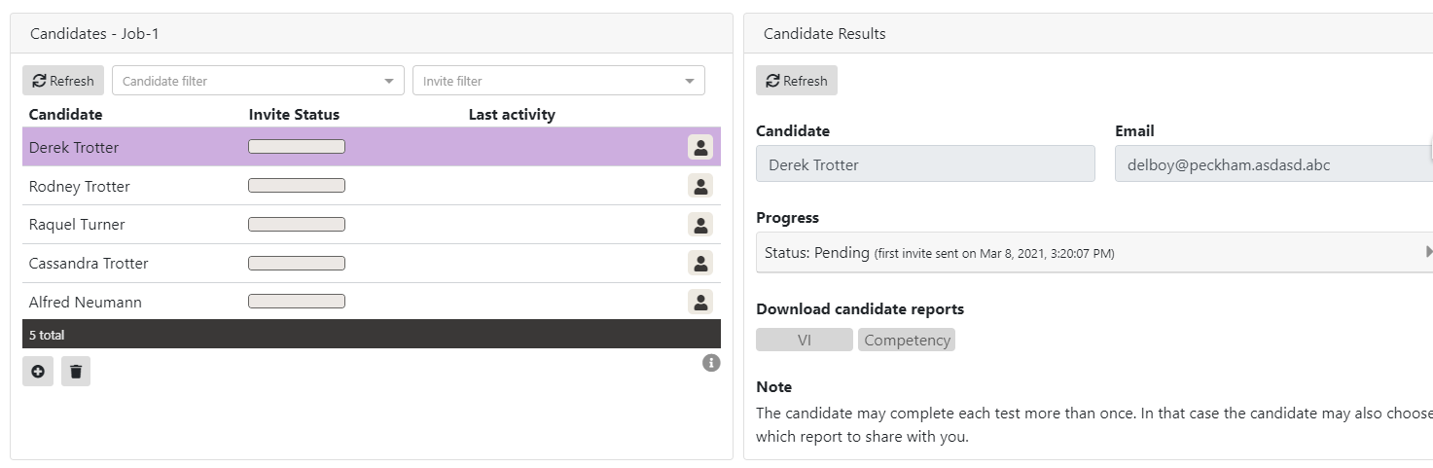This screenshot has height=468, width=1433.
Task: Refresh the Candidate Results panel
Action: (x=796, y=81)
